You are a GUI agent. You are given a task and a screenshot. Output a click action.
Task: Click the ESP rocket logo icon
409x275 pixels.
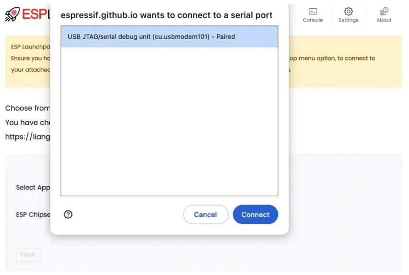(x=12, y=14)
